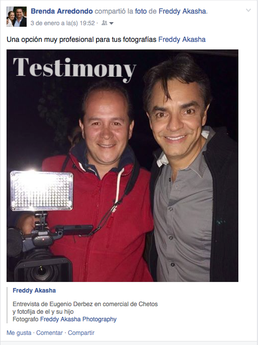Click Comentar to write a comment

coord(49,333)
